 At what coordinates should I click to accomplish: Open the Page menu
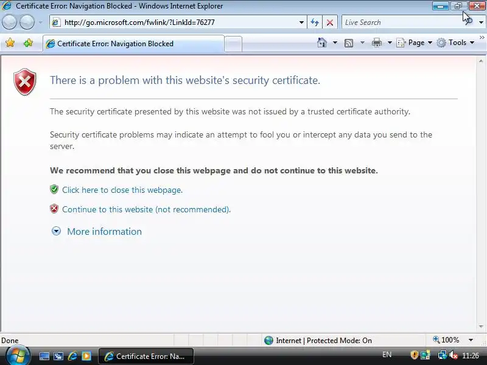click(415, 43)
